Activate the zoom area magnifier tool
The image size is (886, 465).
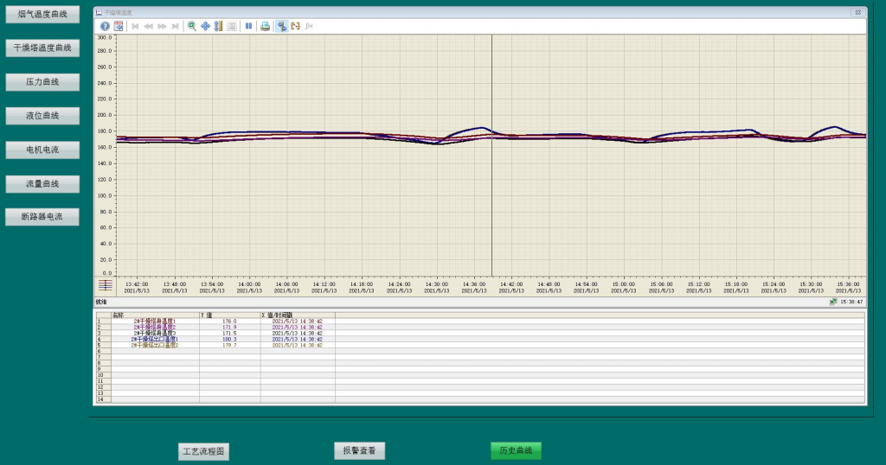point(192,26)
